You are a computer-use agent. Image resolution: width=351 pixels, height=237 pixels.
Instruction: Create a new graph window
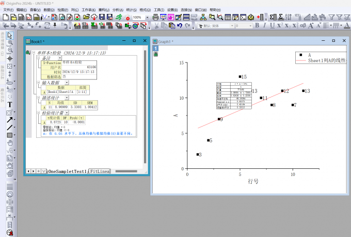point(29,17)
